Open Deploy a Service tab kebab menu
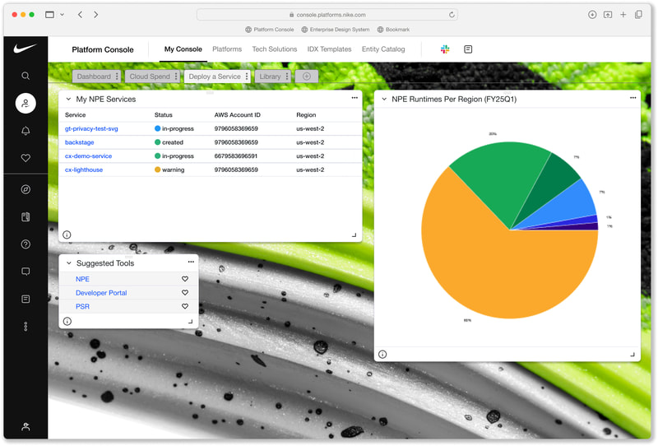The height and width of the screenshot is (446, 658). [247, 77]
